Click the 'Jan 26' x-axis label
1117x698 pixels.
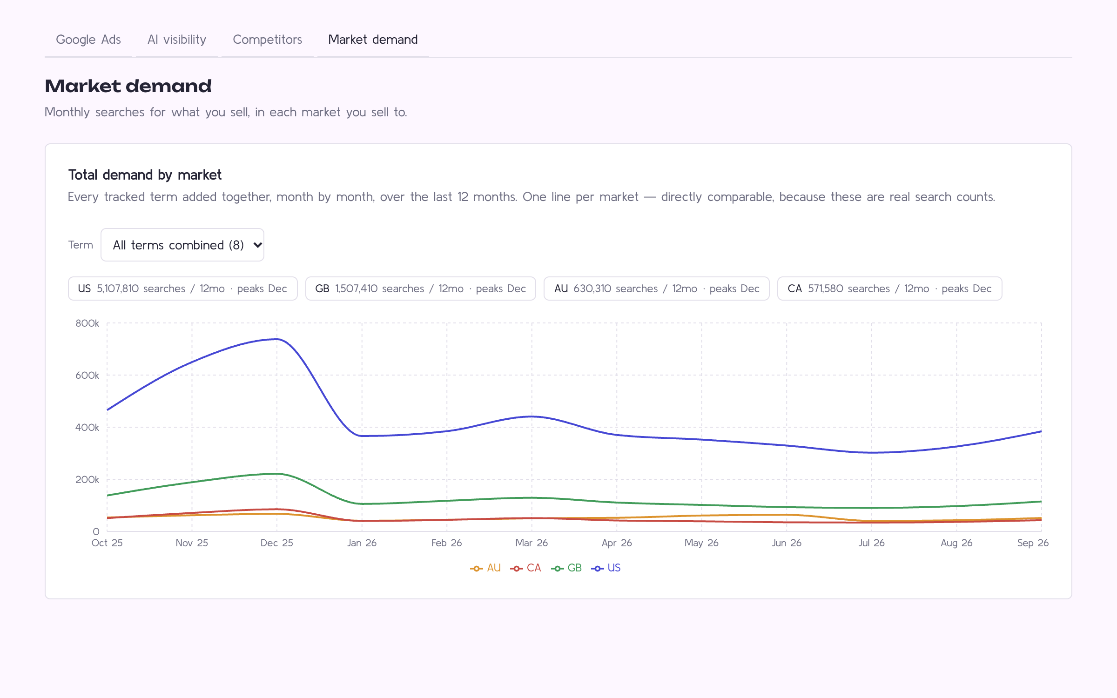pos(362,543)
